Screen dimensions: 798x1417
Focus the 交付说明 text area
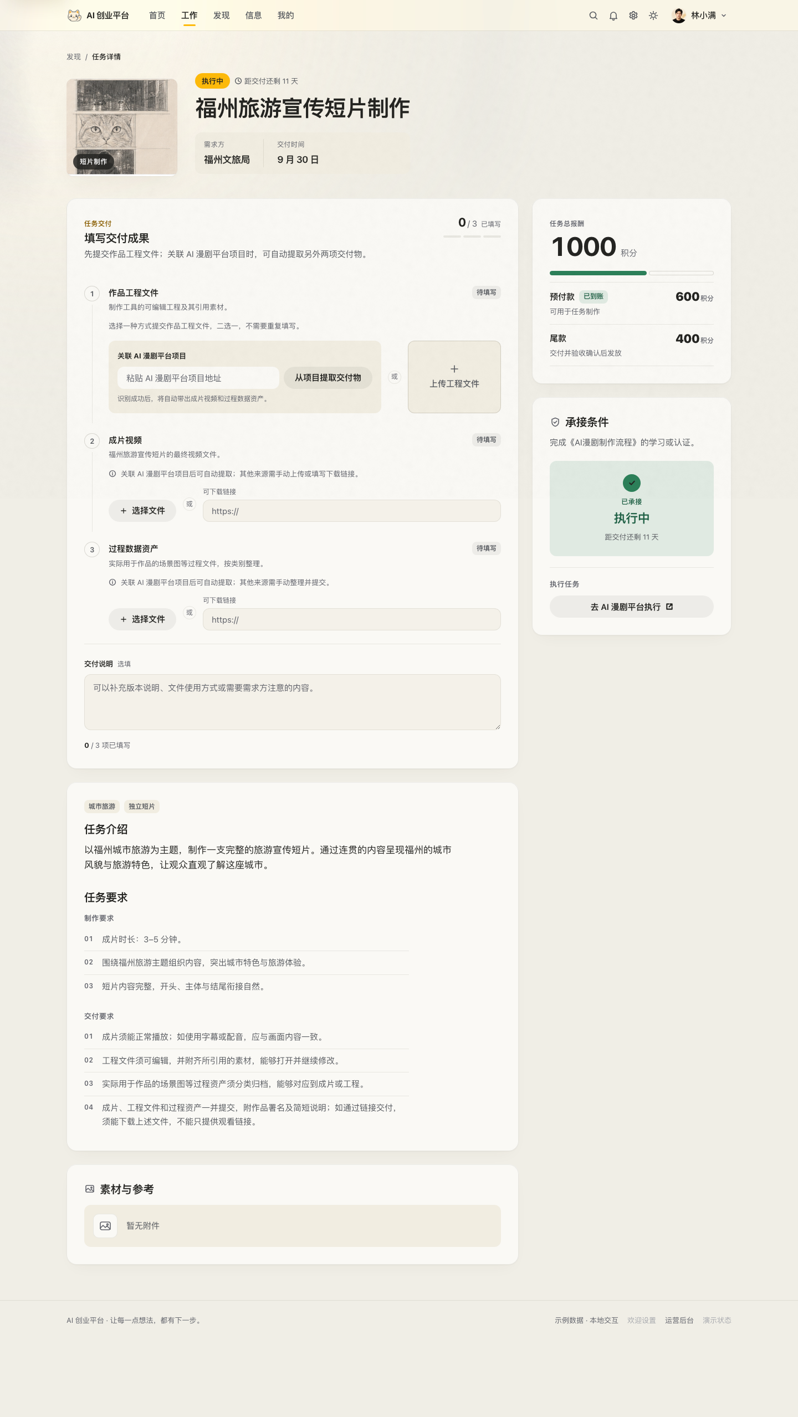(x=293, y=702)
